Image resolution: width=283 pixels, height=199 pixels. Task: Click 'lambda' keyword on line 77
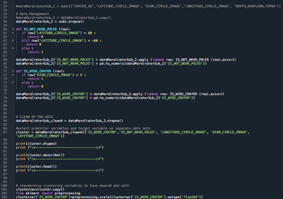pyautogui.click(x=152, y=94)
